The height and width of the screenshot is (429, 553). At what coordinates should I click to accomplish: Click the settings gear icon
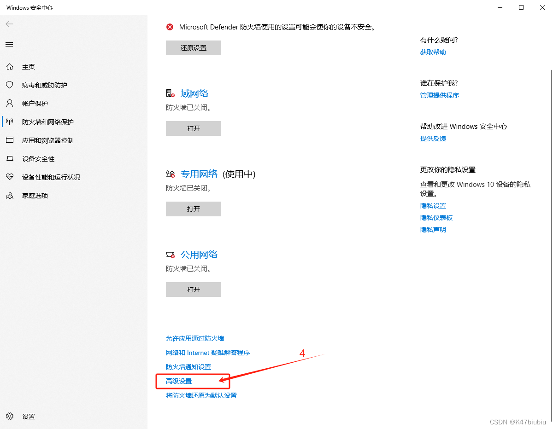pos(10,417)
